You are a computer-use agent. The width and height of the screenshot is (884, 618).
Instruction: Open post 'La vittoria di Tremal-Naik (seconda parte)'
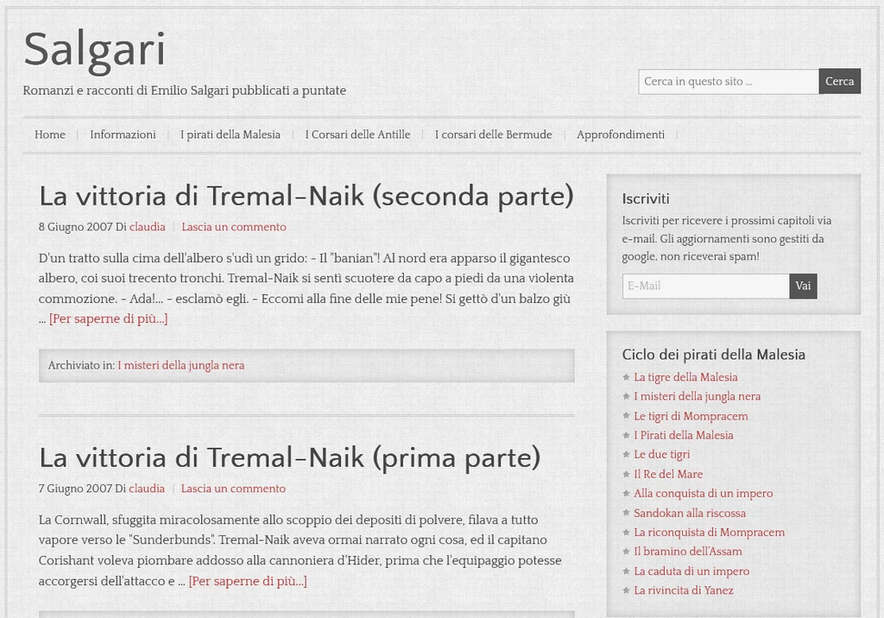[x=306, y=196]
